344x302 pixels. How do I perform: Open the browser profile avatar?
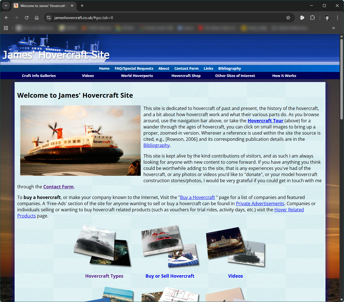tap(327, 18)
